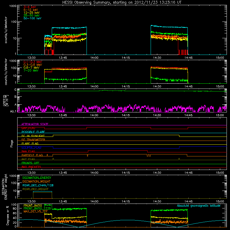230x230 pixels.
Task: Click the FRONT_RATIO legend label
Action: pos(33,206)
